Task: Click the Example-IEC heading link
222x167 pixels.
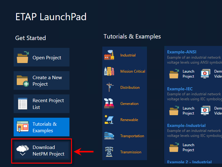Action: [180, 89]
